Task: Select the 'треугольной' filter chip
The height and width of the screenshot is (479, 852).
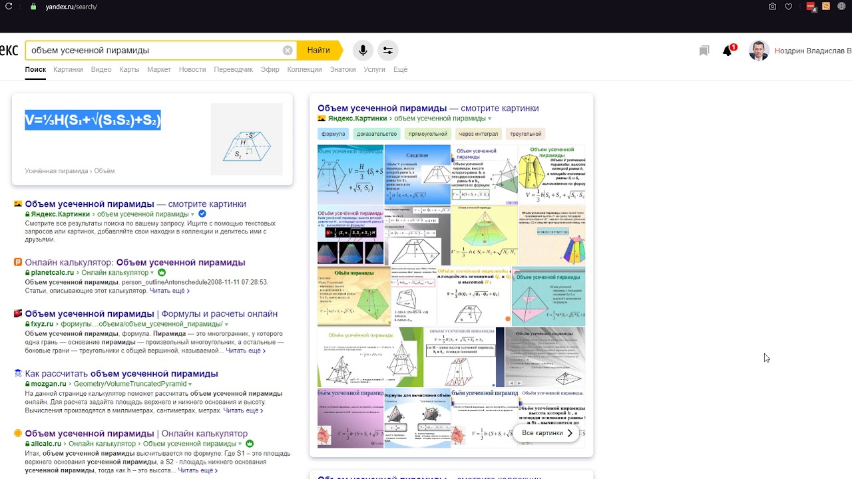Action: [x=526, y=134]
